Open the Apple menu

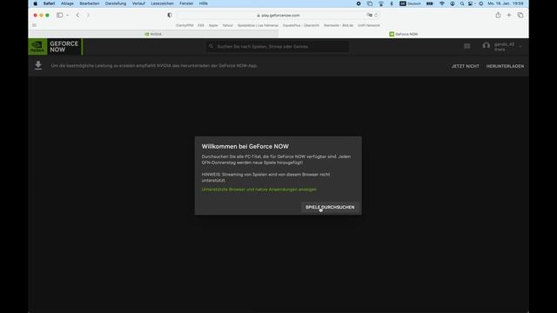35,3
